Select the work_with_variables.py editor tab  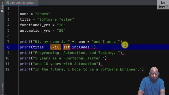22,3
